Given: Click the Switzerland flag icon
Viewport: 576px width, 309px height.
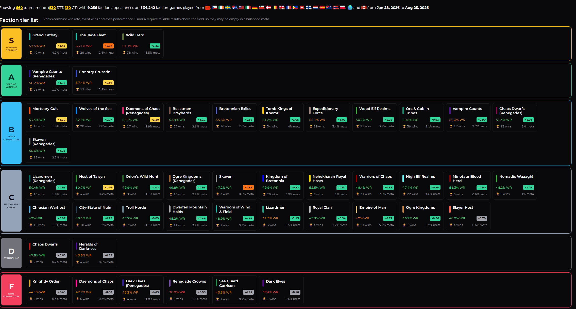Looking at the screenshot, I should [302, 8].
